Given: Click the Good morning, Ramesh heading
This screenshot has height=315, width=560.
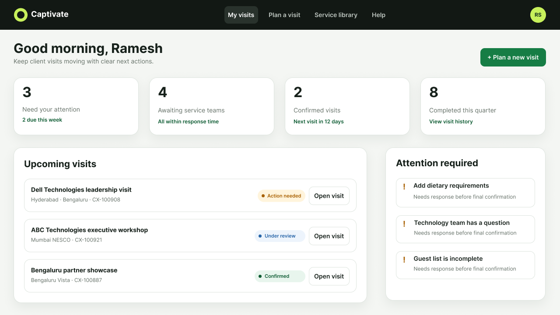Looking at the screenshot, I should tap(88, 49).
